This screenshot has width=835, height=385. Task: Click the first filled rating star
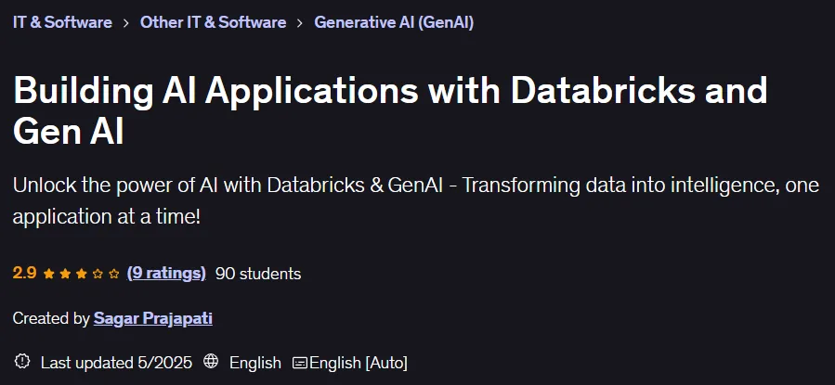pos(49,274)
